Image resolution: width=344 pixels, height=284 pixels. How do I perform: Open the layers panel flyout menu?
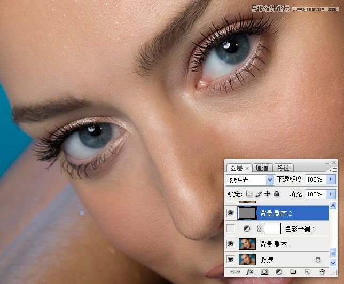pos(333,170)
